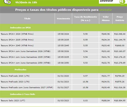Click the 5,50 yield rate value
The width and height of the screenshot is (127, 107).
[85, 34]
